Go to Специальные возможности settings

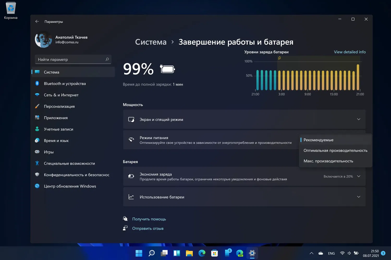tap(73, 164)
